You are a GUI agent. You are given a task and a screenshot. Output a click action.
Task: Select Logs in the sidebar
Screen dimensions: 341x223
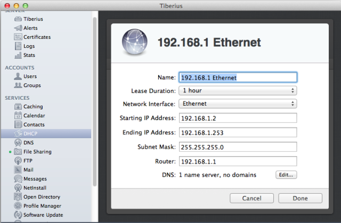pyautogui.click(x=29, y=46)
